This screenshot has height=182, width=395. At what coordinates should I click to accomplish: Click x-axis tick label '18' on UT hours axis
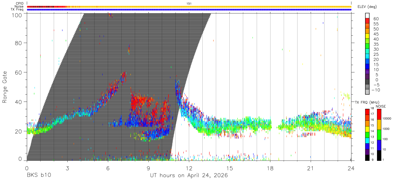click(x=270, y=168)
